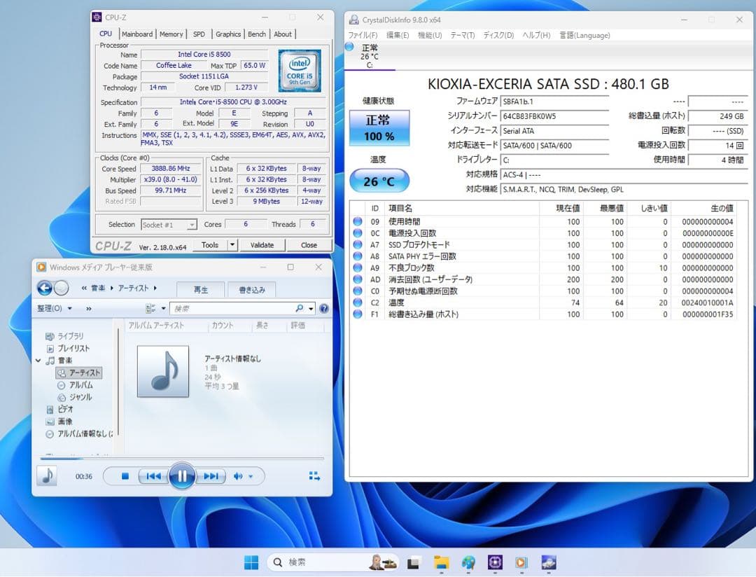Open the Windows Start button

251,562
